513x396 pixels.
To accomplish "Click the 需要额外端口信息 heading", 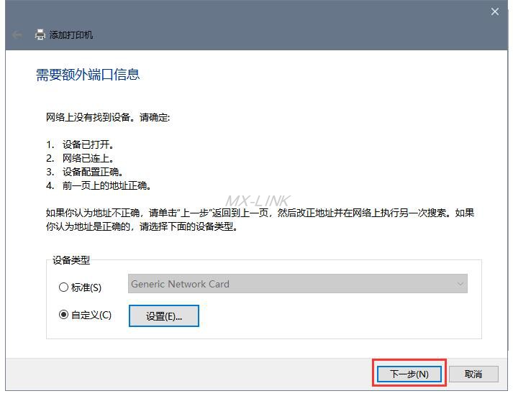I will [x=88, y=75].
